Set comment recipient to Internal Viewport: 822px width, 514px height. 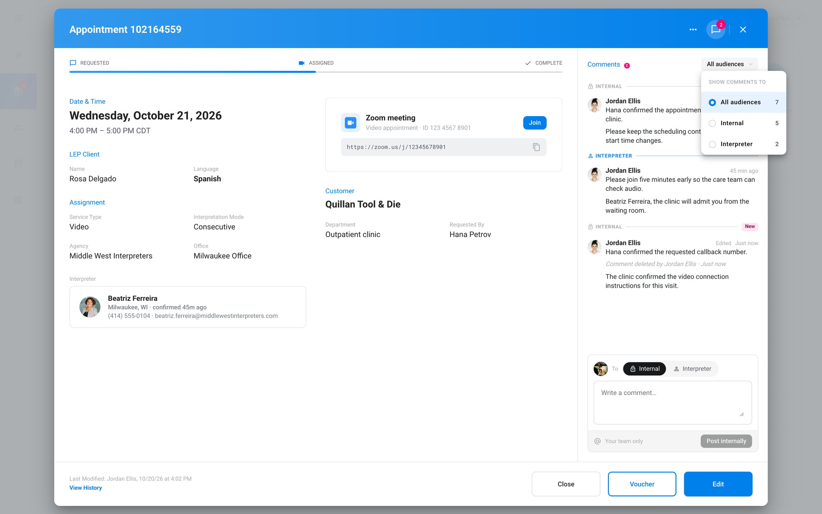pyautogui.click(x=645, y=369)
